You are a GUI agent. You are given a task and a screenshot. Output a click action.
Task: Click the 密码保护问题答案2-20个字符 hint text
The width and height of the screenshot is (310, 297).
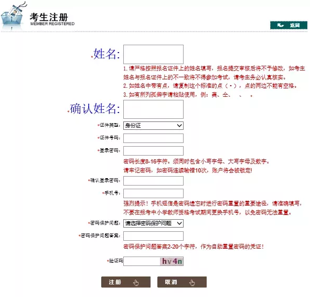point(194,247)
